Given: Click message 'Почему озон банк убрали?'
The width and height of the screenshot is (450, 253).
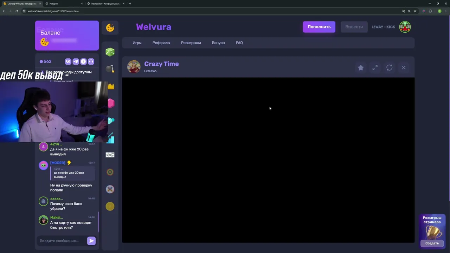Looking at the screenshot, I should click(x=66, y=206).
